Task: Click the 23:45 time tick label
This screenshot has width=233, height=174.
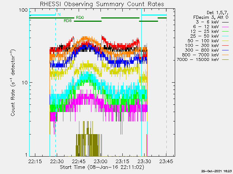Action: 166,161
